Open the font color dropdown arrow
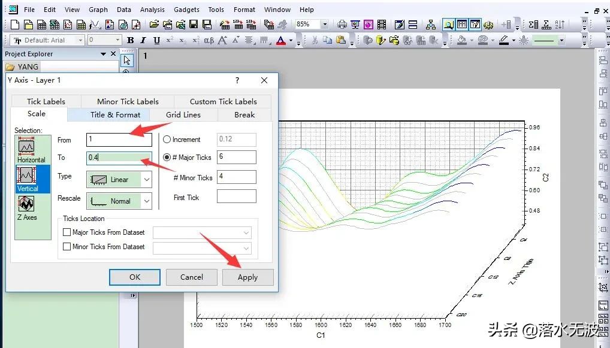The image size is (610, 348). pos(291,41)
